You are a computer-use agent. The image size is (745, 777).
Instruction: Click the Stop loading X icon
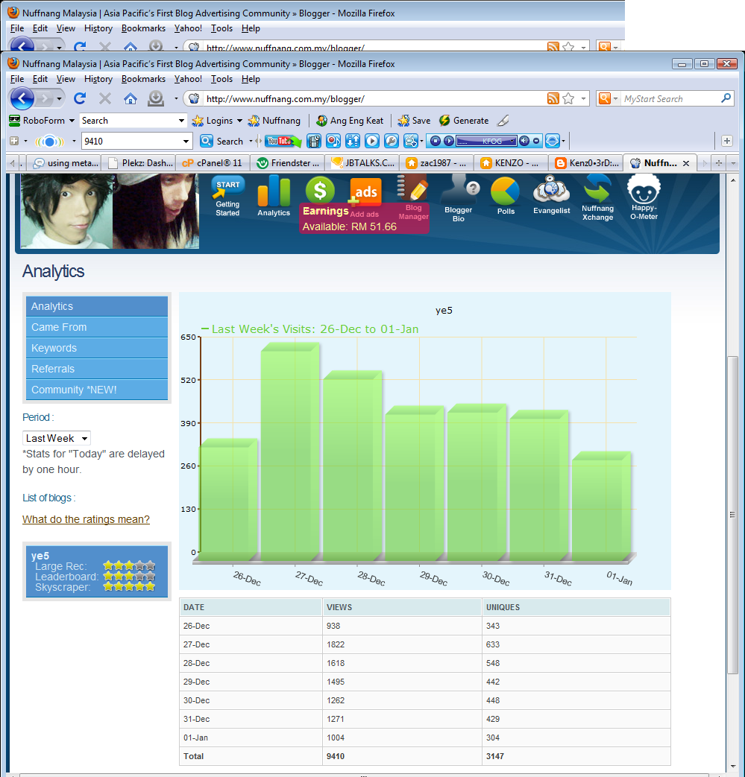pos(104,98)
